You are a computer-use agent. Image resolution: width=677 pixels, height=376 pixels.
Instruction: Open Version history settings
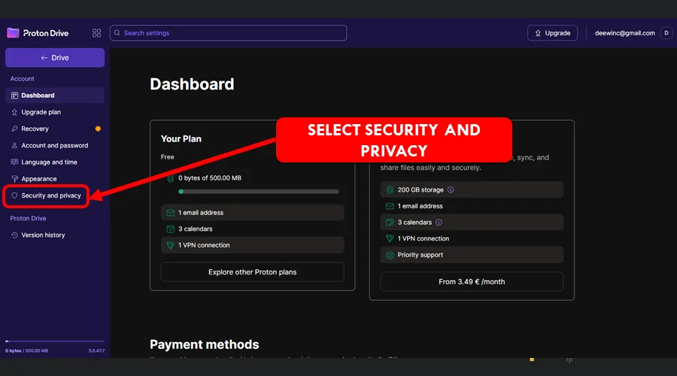55,235
